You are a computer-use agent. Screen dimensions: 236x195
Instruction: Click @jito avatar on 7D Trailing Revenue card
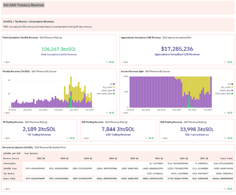(x=4, y=138)
